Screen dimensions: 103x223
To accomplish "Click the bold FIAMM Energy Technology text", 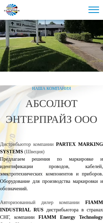I will [71, 217].
